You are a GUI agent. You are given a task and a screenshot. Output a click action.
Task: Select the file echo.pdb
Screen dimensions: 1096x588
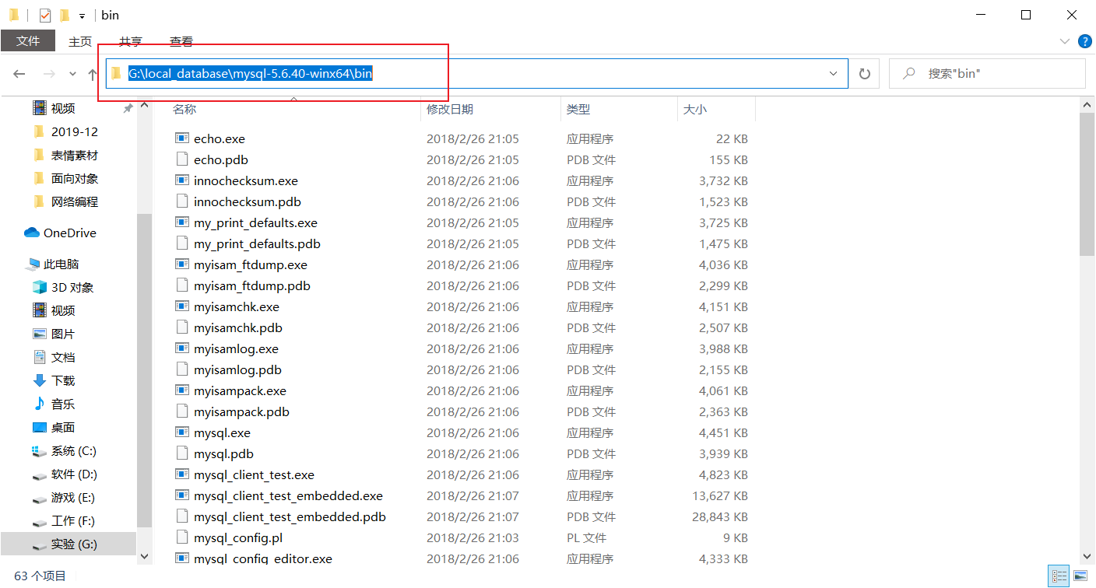pyautogui.click(x=221, y=159)
